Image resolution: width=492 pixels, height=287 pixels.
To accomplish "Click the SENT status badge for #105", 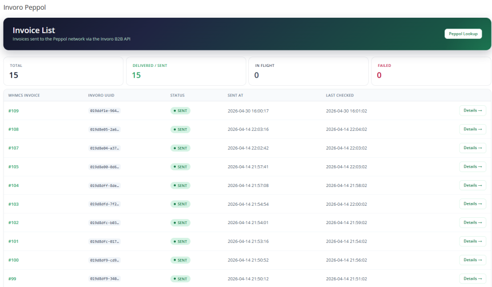I will (x=180, y=167).
